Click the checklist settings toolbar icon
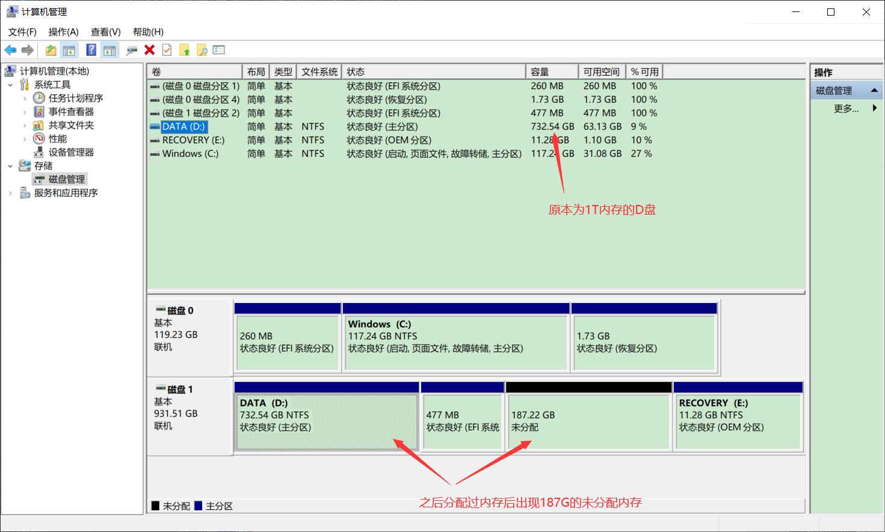 [219, 50]
